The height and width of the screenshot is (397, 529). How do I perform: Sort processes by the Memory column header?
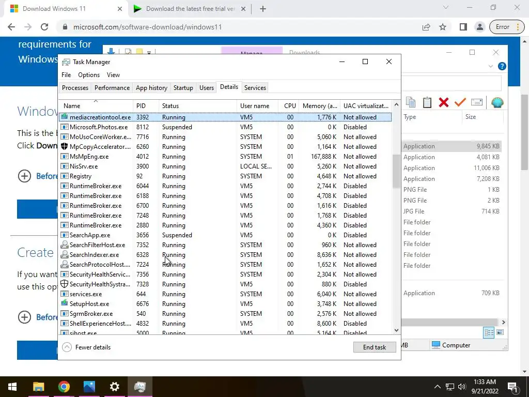coord(319,105)
